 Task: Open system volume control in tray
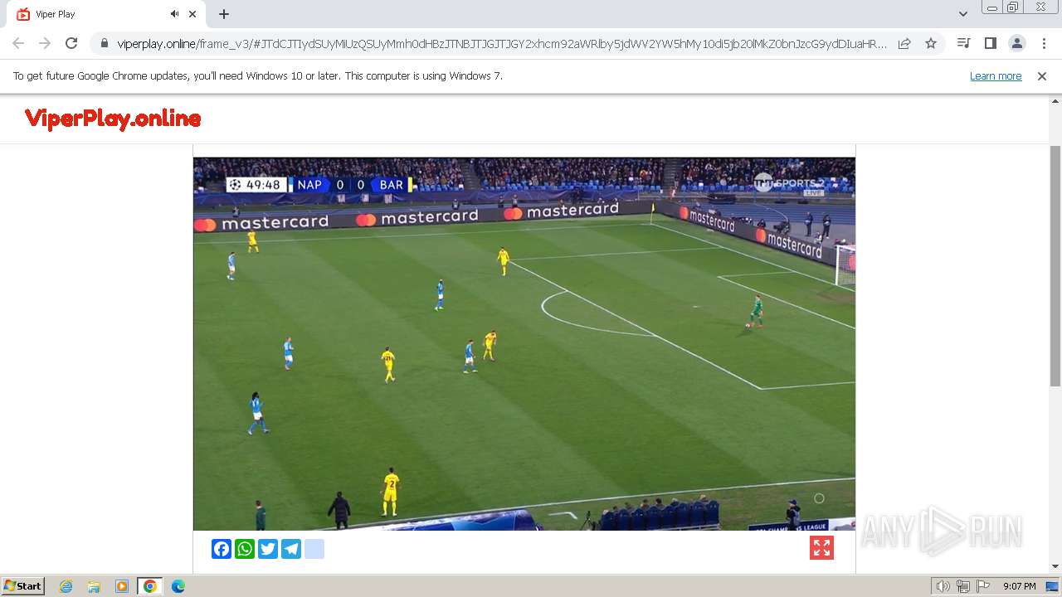pos(943,586)
